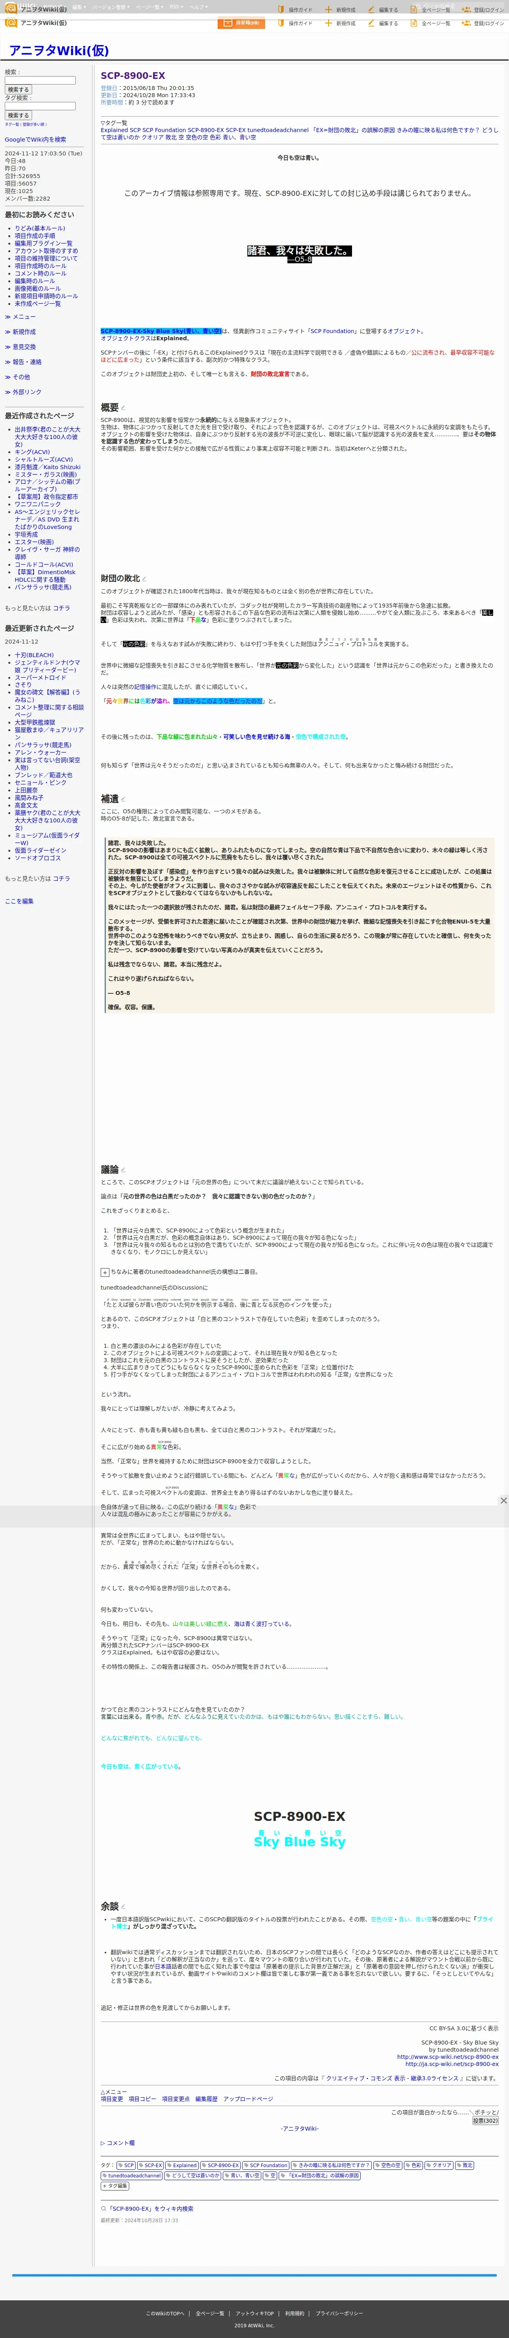Viewport: 509px width, 2338px height.
Task: Click the 項目変更 link under △メニュー
Action: 112,2098
